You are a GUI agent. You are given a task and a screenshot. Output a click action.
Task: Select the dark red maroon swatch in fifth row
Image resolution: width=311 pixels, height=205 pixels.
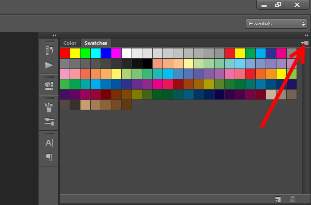click(x=106, y=94)
